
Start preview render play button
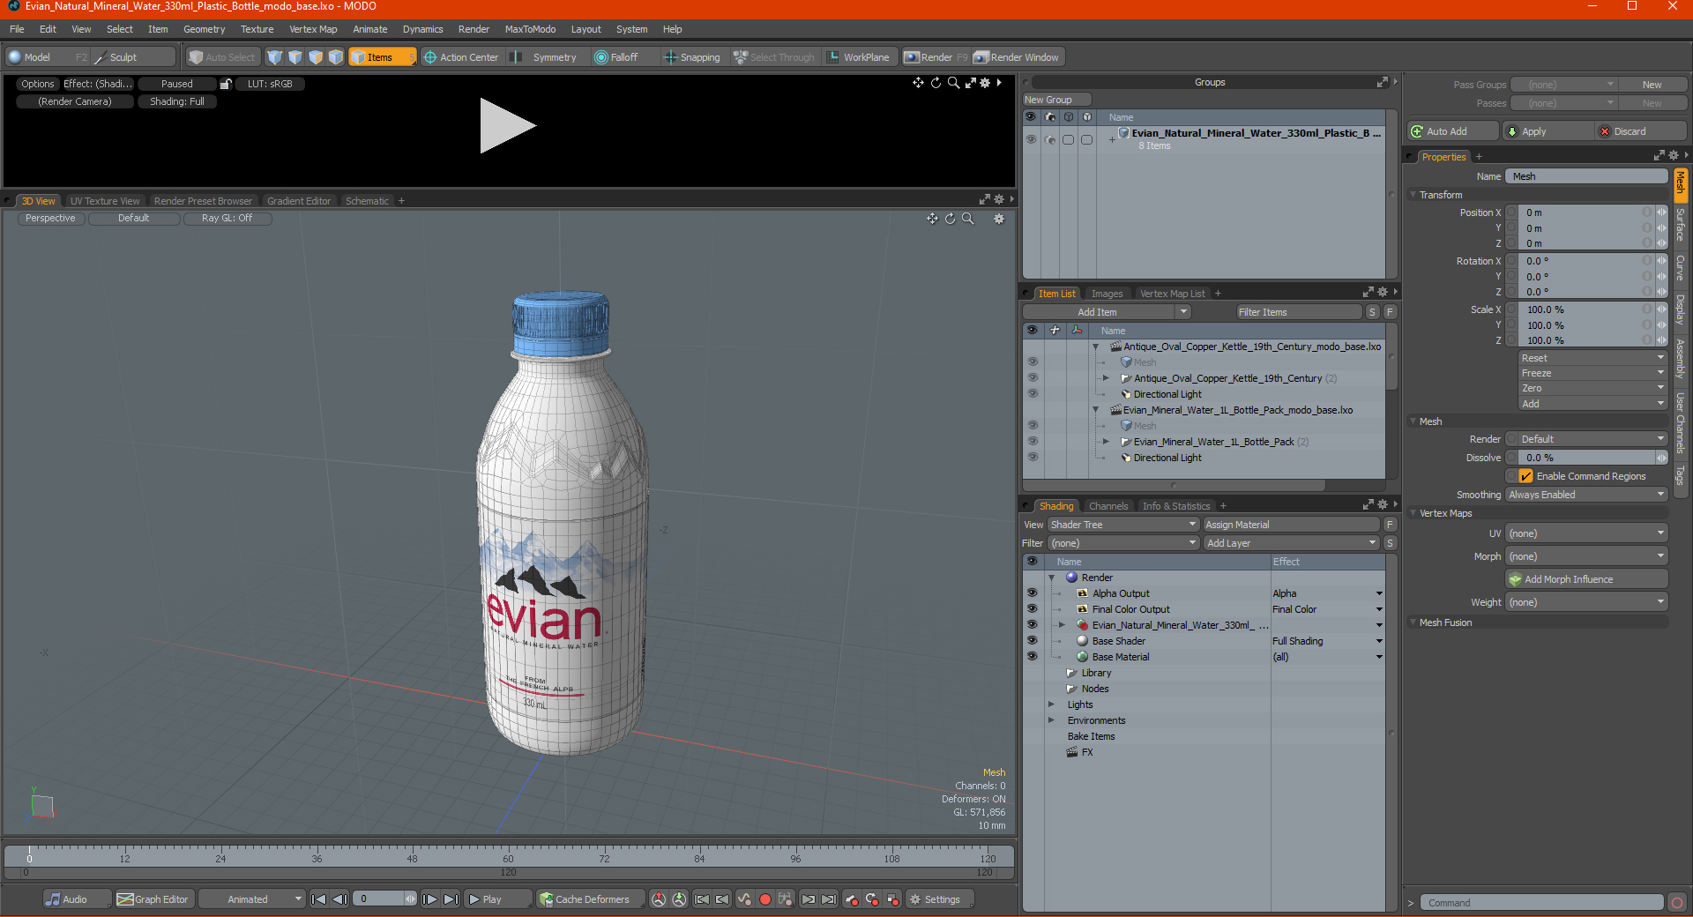(x=506, y=126)
